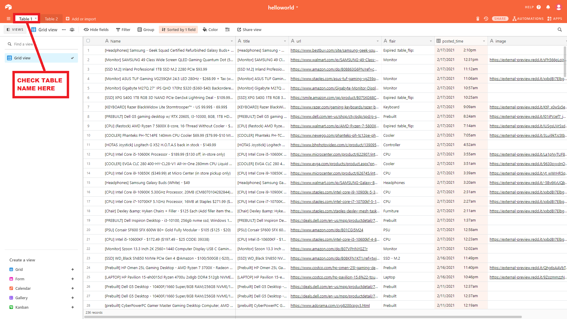Viewport: 567px width, 319px height.
Task: Click the SHARE button
Action: click(x=500, y=19)
